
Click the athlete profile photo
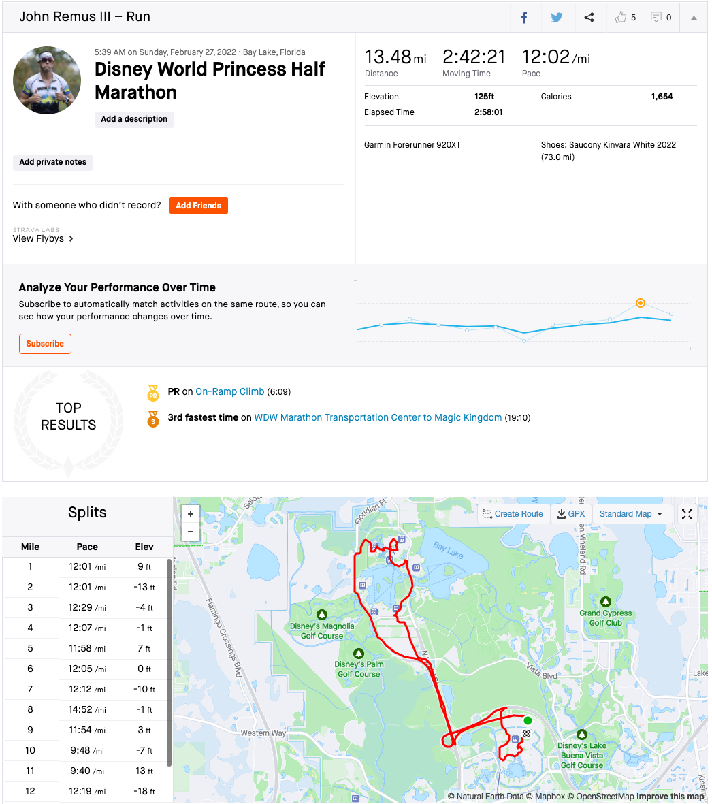47,80
